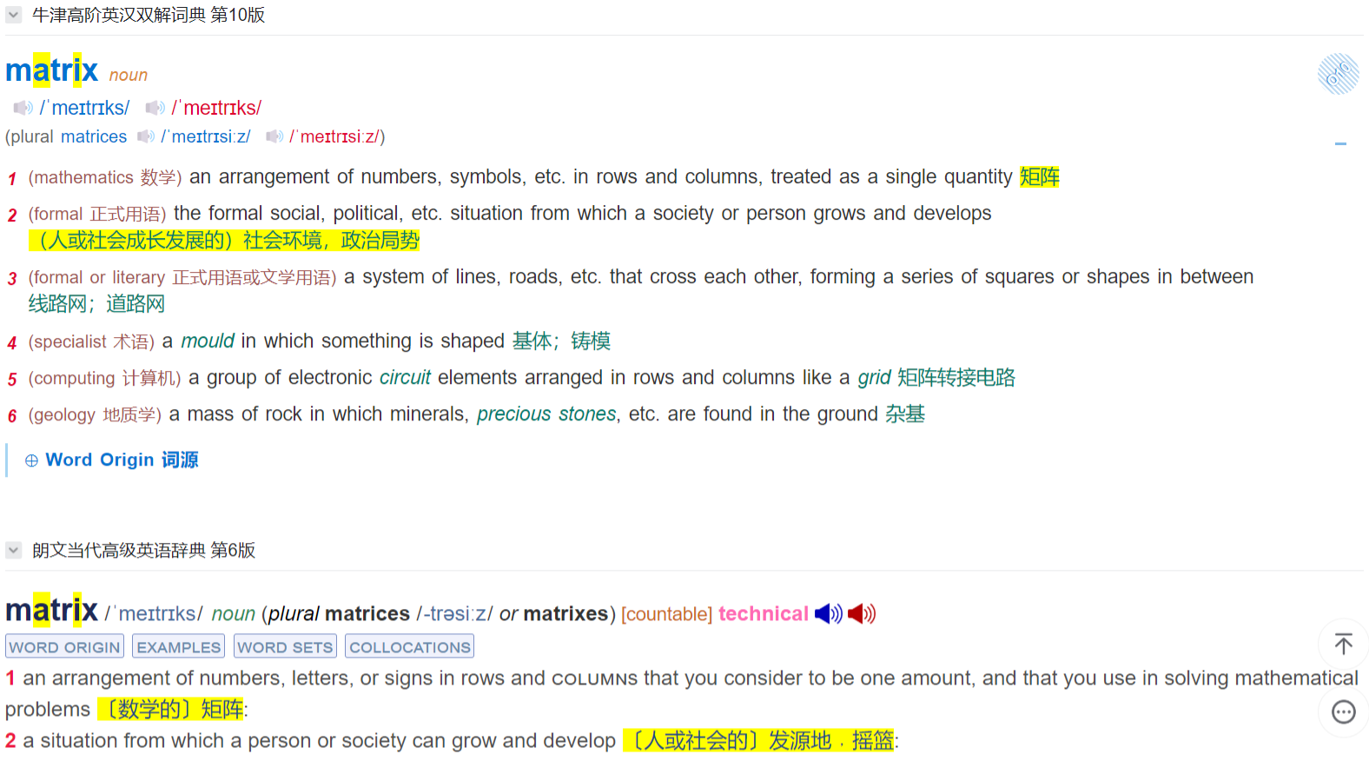This screenshot has width=1369, height=761.
Task: Expand Word Origin 词源 section
Action: (x=112, y=460)
